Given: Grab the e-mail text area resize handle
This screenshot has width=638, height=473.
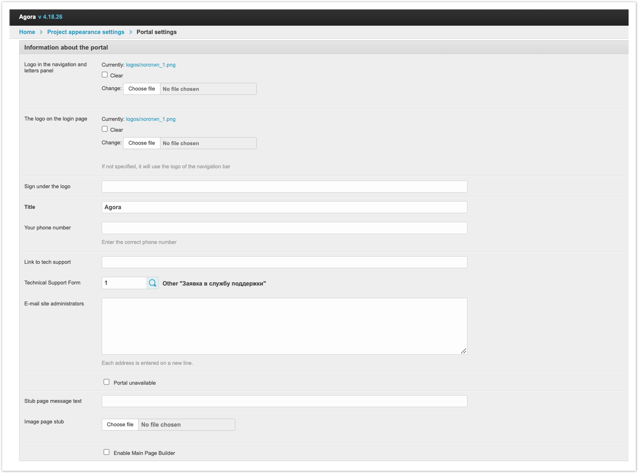Looking at the screenshot, I should (463, 351).
